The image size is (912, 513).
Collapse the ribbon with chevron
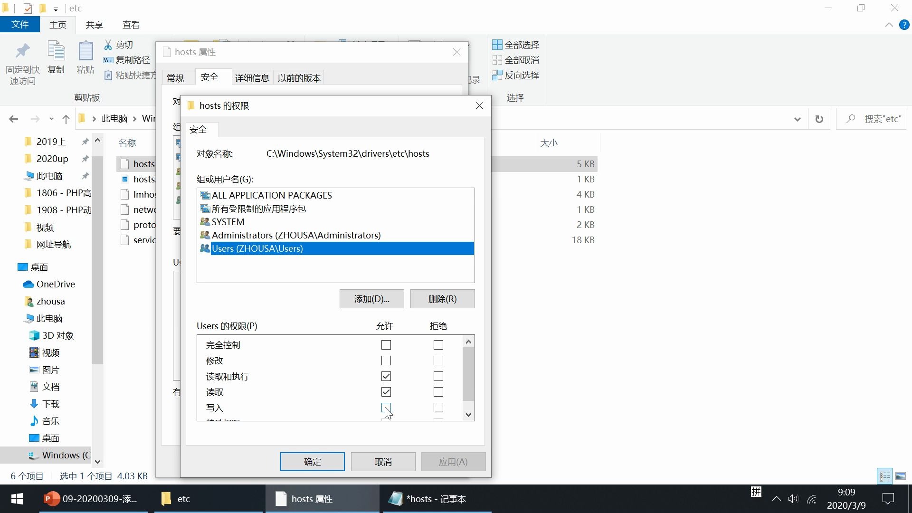(889, 25)
